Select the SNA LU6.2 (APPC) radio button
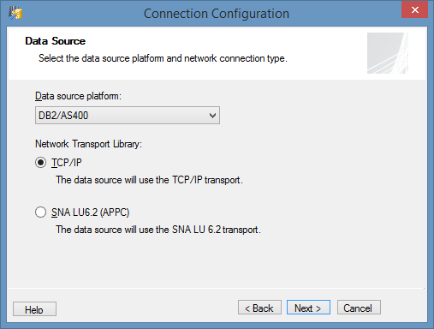The height and width of the screenshot is (329, 434). 40,212
